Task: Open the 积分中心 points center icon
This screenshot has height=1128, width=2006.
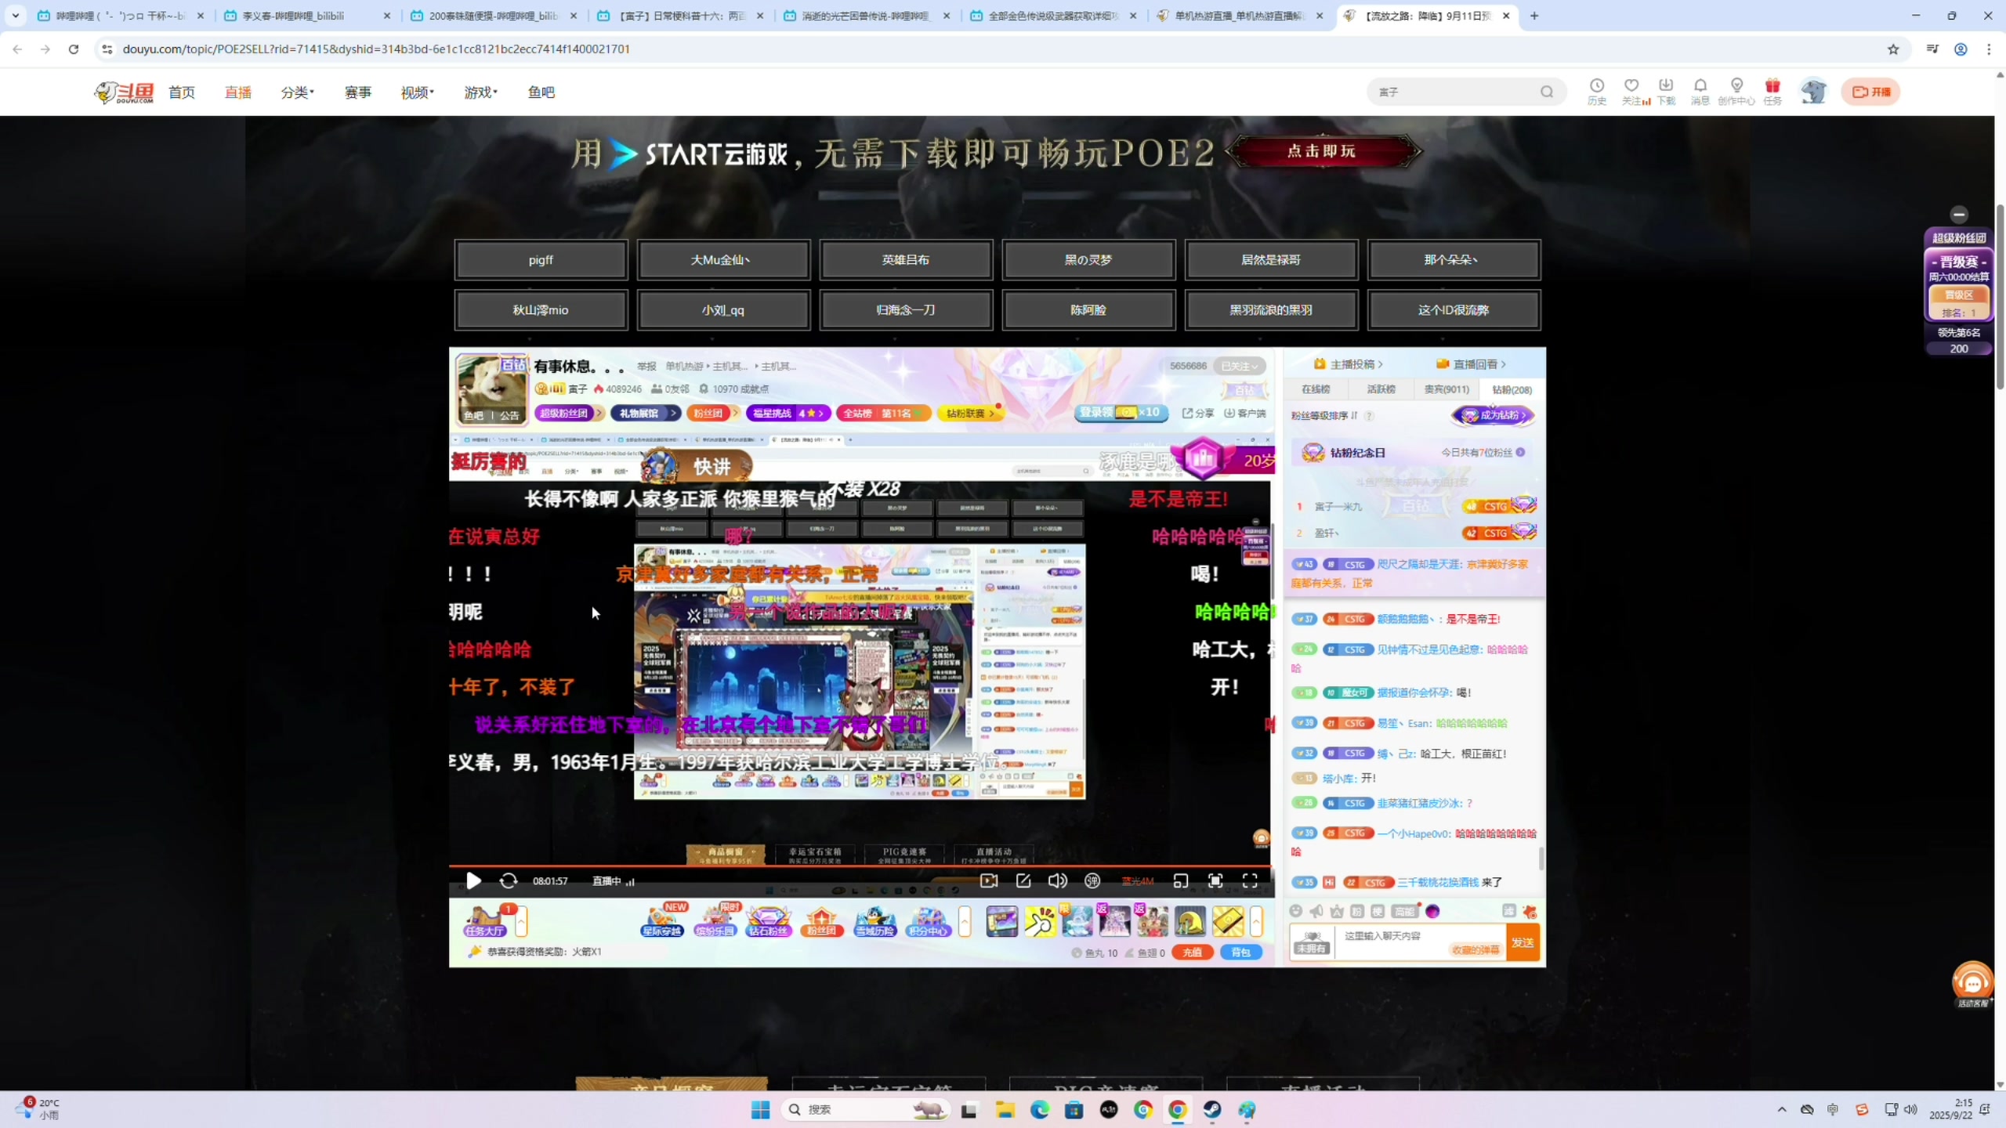Action: pyautogui.click(x=928, y=921)
